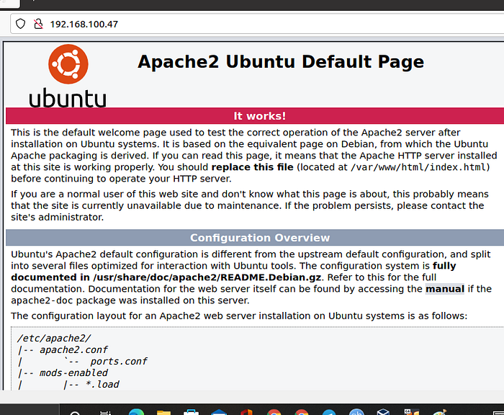Image resolution: width=504 pixels, height=415 pixels.
Task: Open the Mail app in taskbar
Action: pos(219,412)
